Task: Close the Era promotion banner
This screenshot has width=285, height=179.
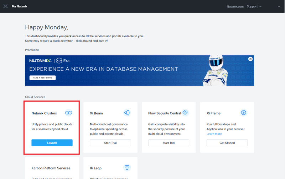Action: coord(250,59)
